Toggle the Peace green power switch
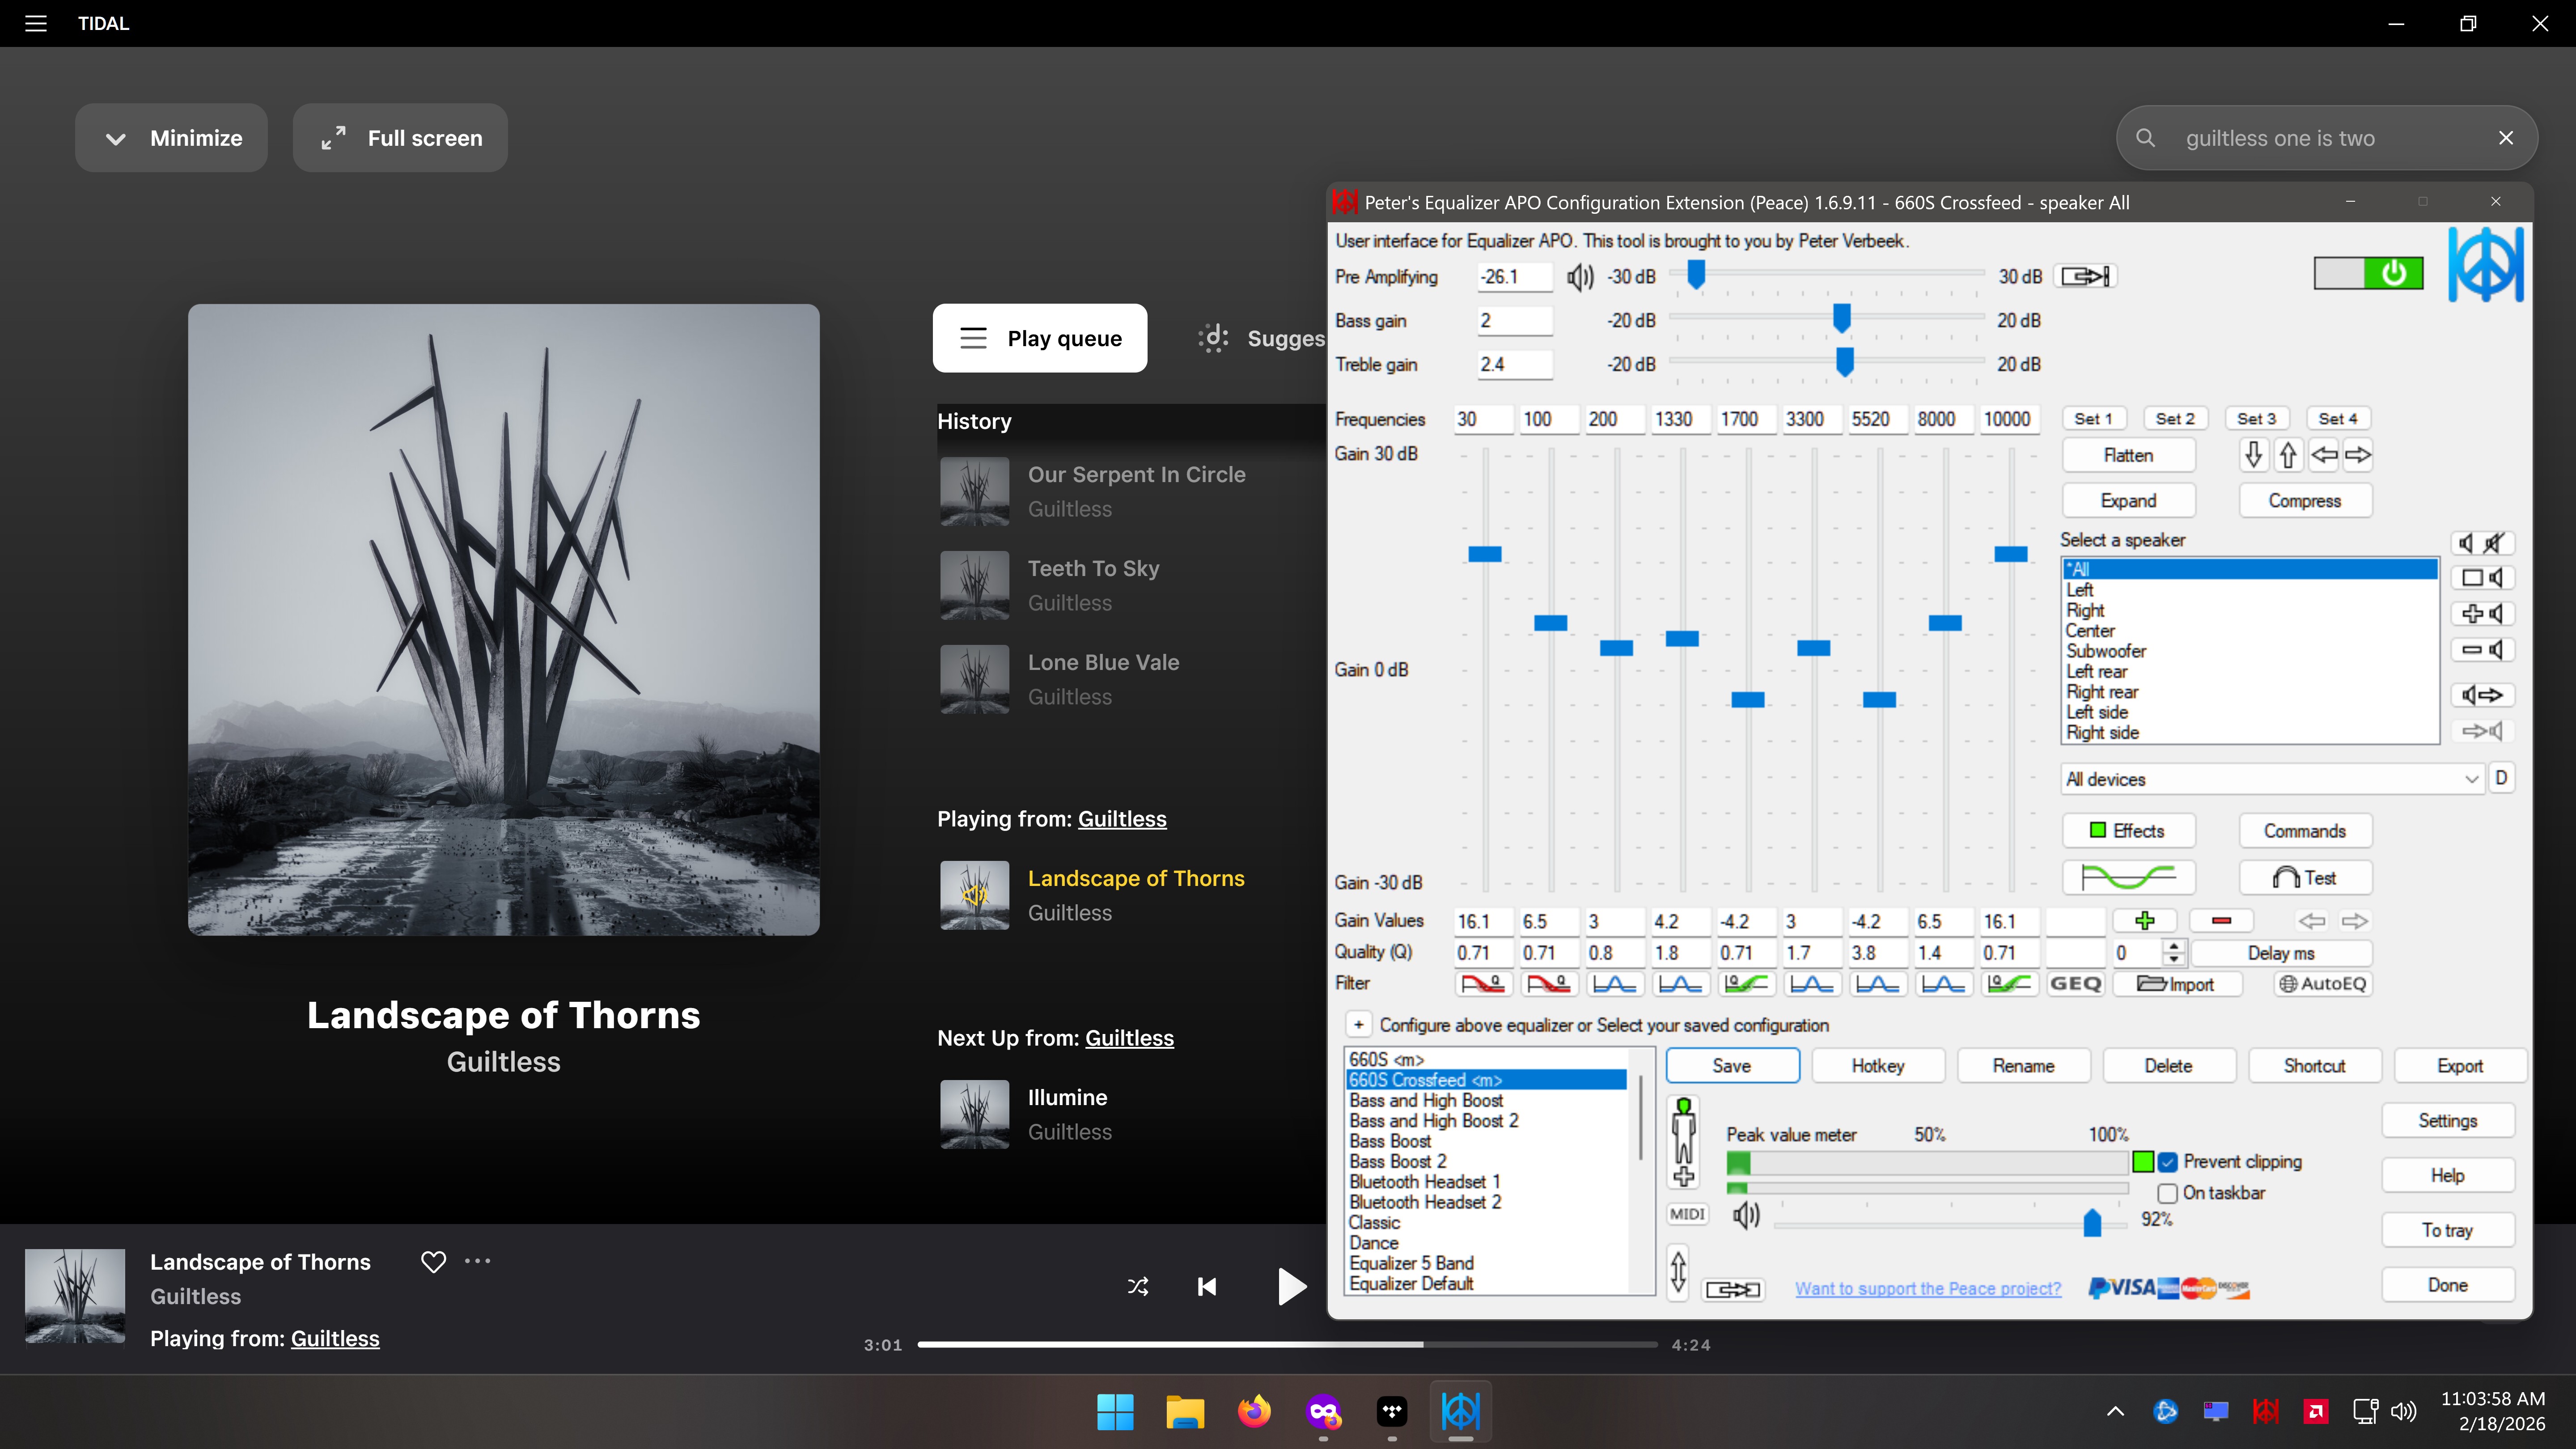2576x1449 pixels. point(2368,273)
